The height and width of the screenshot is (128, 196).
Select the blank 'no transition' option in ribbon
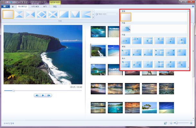(8, 15)
